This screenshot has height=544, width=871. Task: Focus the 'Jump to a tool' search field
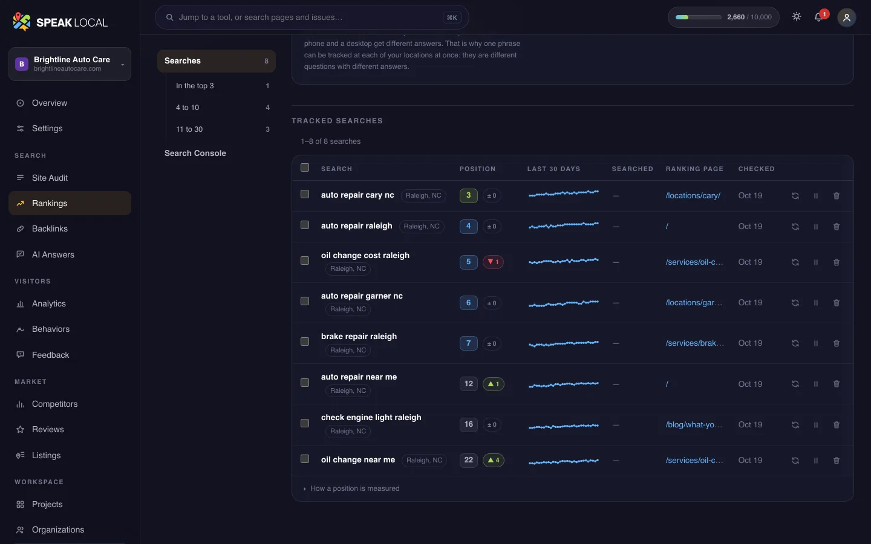coord(312,18)
